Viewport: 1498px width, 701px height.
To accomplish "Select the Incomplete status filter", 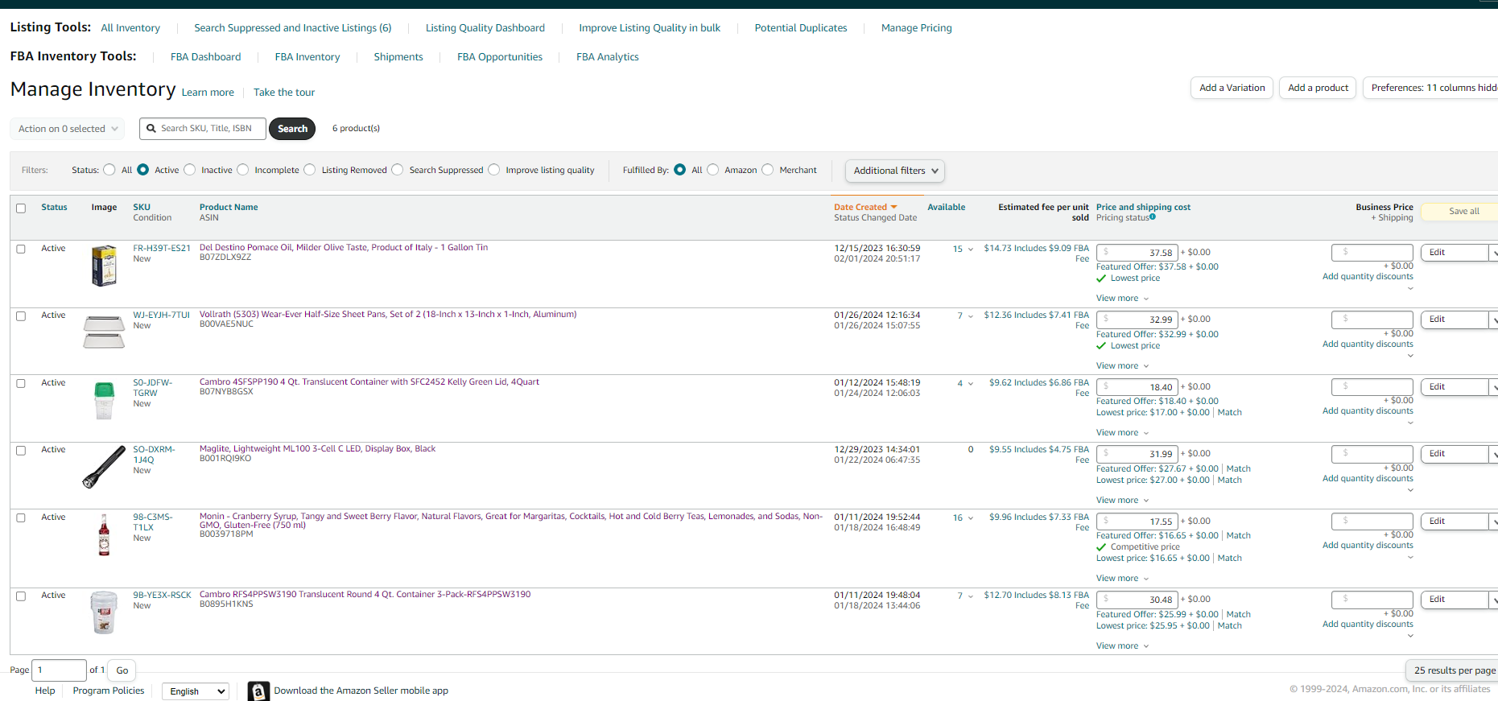I will (x=243, y=170).
